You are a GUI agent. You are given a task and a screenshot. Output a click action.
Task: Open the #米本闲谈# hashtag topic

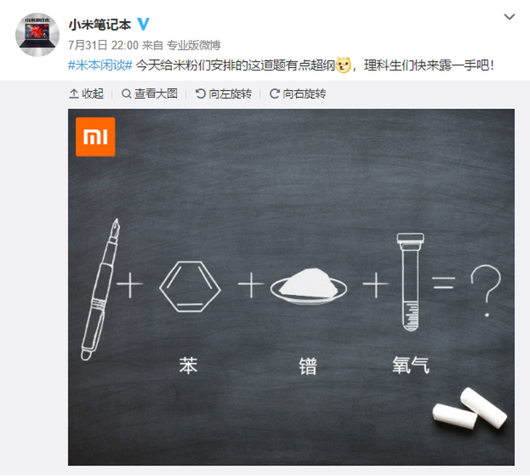(x=100, y=65)
